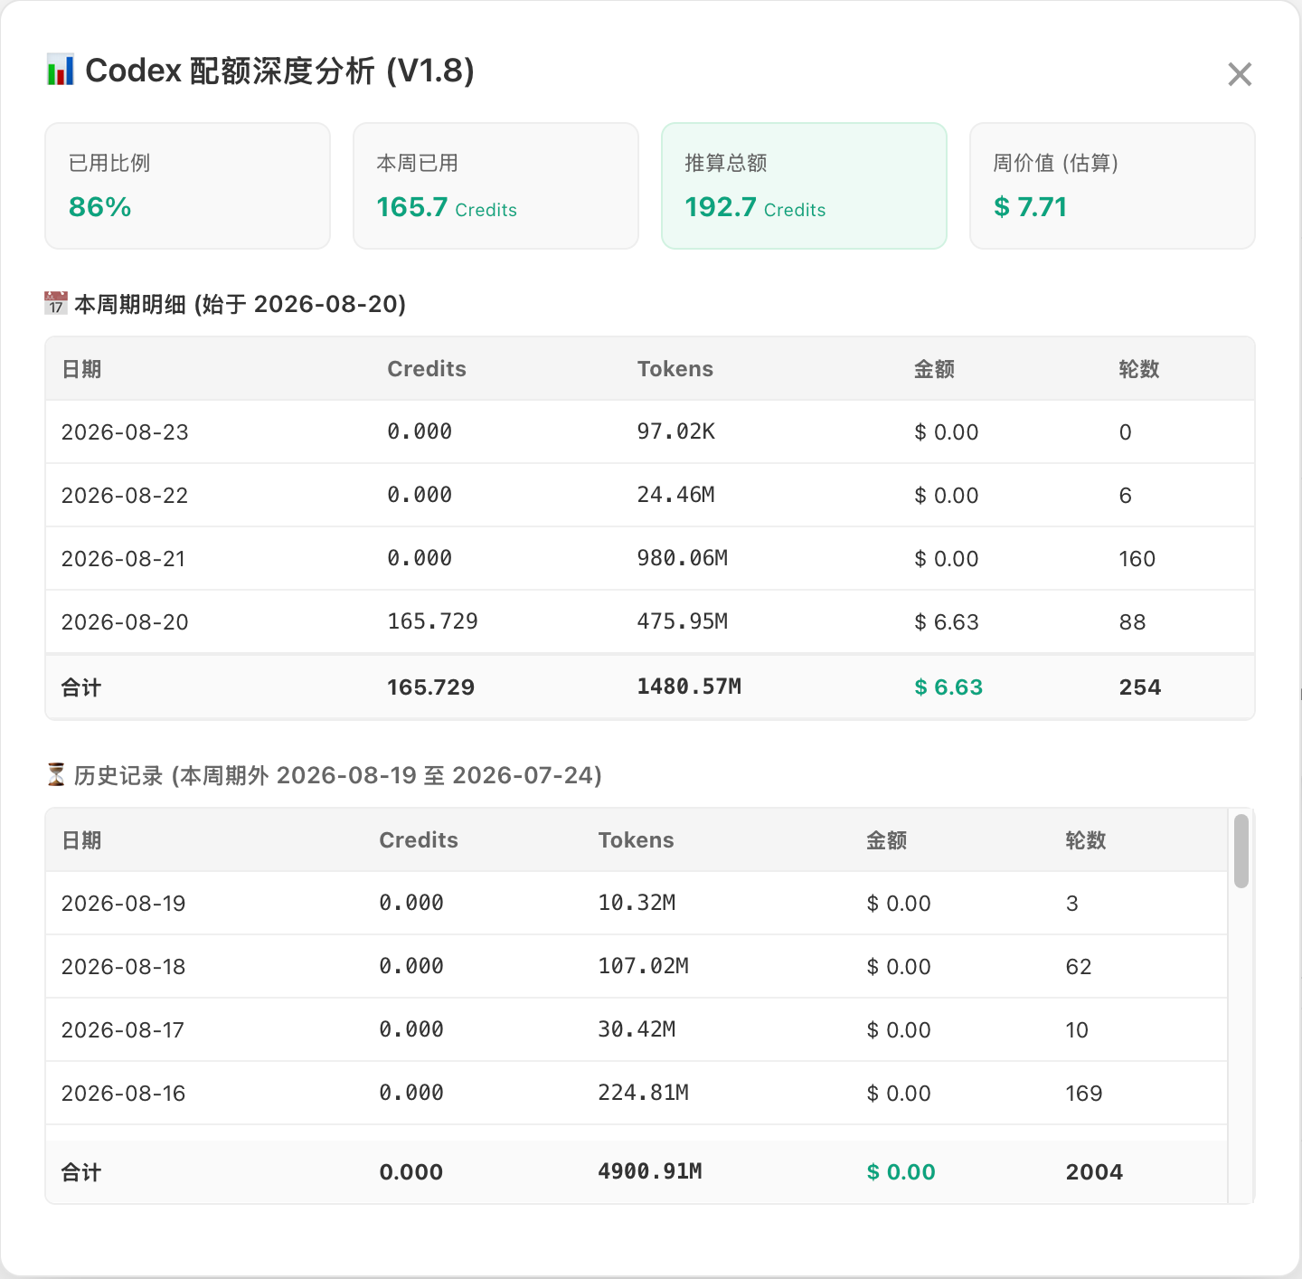1302x1279 pixels.
Task: Click the bar chart icon beside Codex title
Action: [x=60, y=71]
